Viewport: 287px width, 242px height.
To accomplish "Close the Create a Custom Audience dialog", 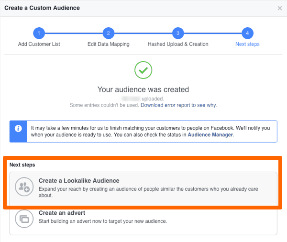I will pyautogui.click(x=280, y=8).
